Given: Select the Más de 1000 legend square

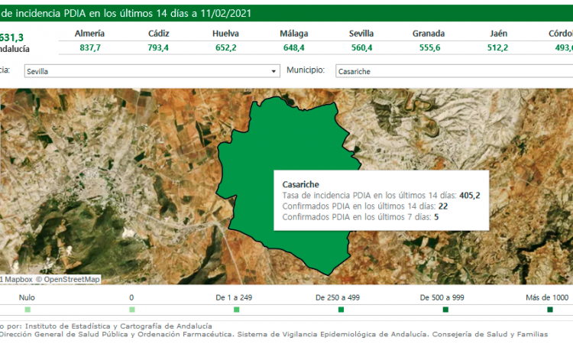Looking at the screenshot, I should coord(549,310).
